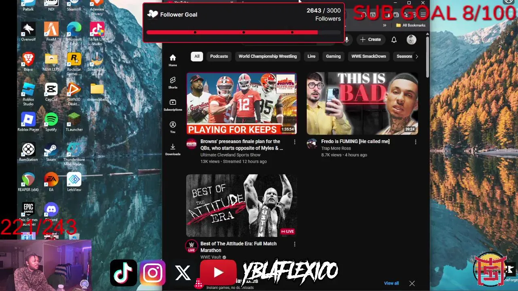The image size is (518, 291).
Task: Launch REAPER (x64) shortcut
Action: (28, 182)
